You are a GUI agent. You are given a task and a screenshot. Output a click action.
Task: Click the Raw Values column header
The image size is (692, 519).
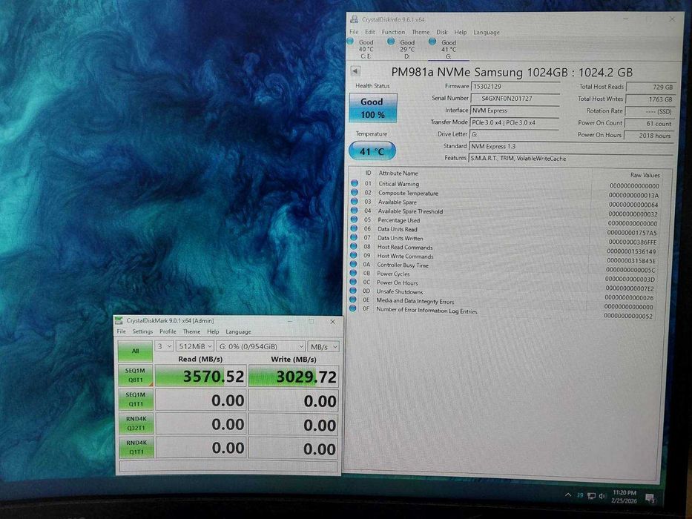[x=645, y=175]
